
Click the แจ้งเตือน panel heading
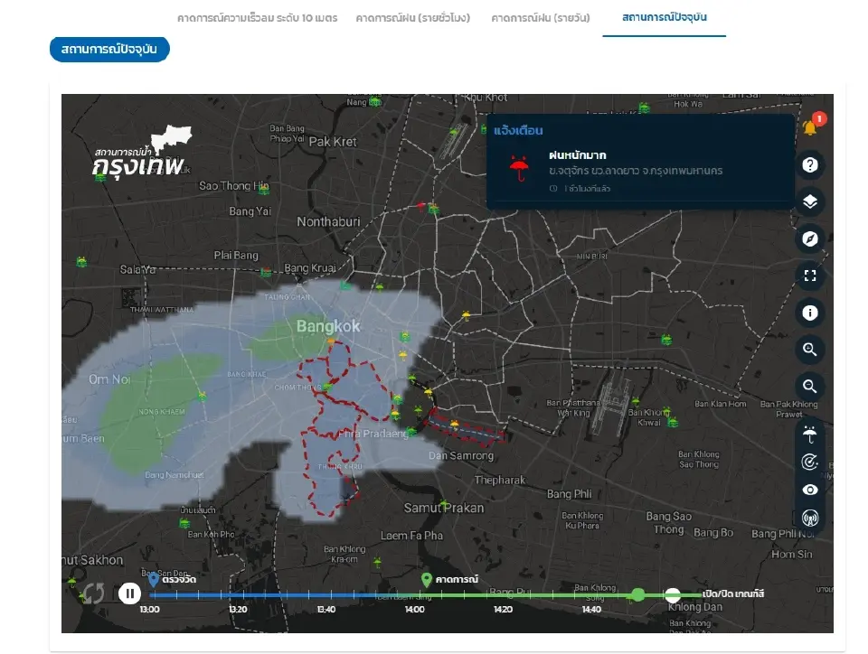(518, 130)
